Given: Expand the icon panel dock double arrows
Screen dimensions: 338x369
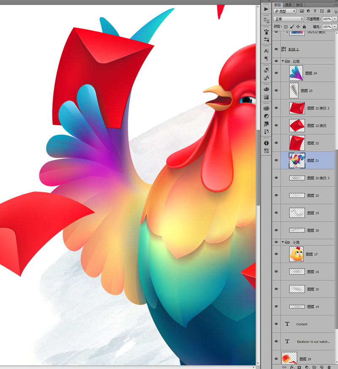Looking at the screenshot, I should point(269,1).
